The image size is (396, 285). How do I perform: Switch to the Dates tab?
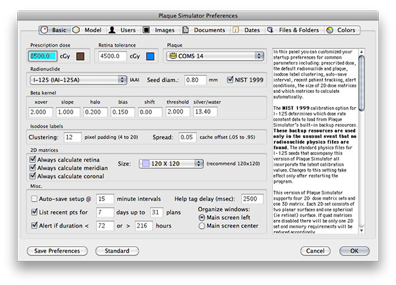(x=246, y=30)
